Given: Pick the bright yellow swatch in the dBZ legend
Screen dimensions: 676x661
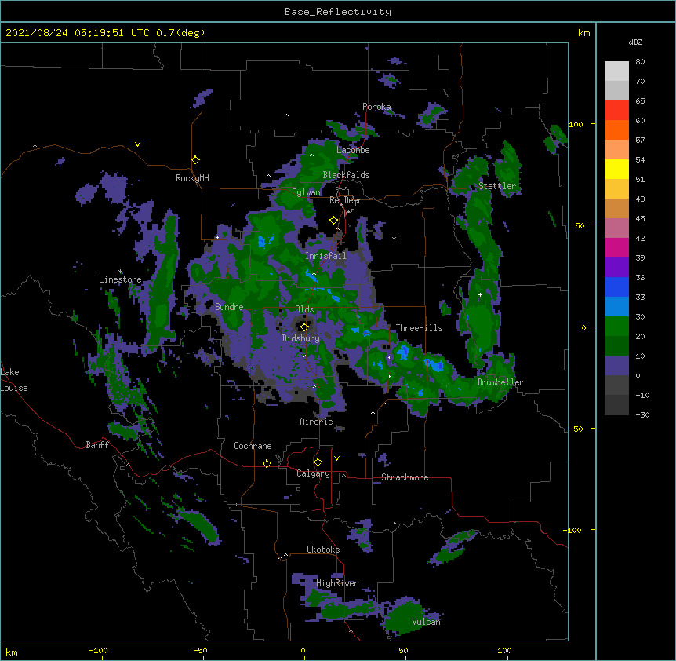Looking at the screenshot, I should tap(616, 170).
